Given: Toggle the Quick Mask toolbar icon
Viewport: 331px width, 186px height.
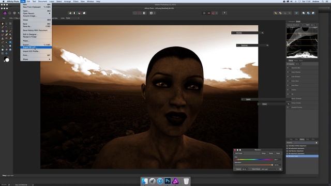Looking at the screenshot, I should point(151,13).
